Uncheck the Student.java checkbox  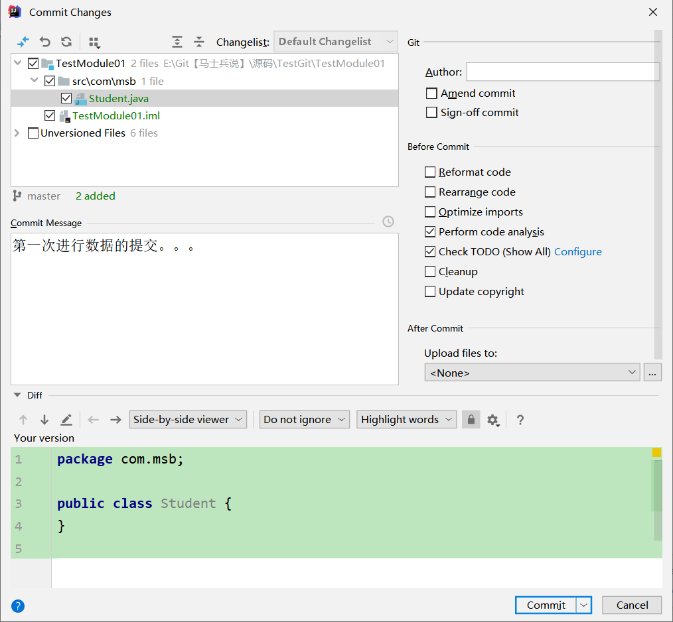point(66,98)
